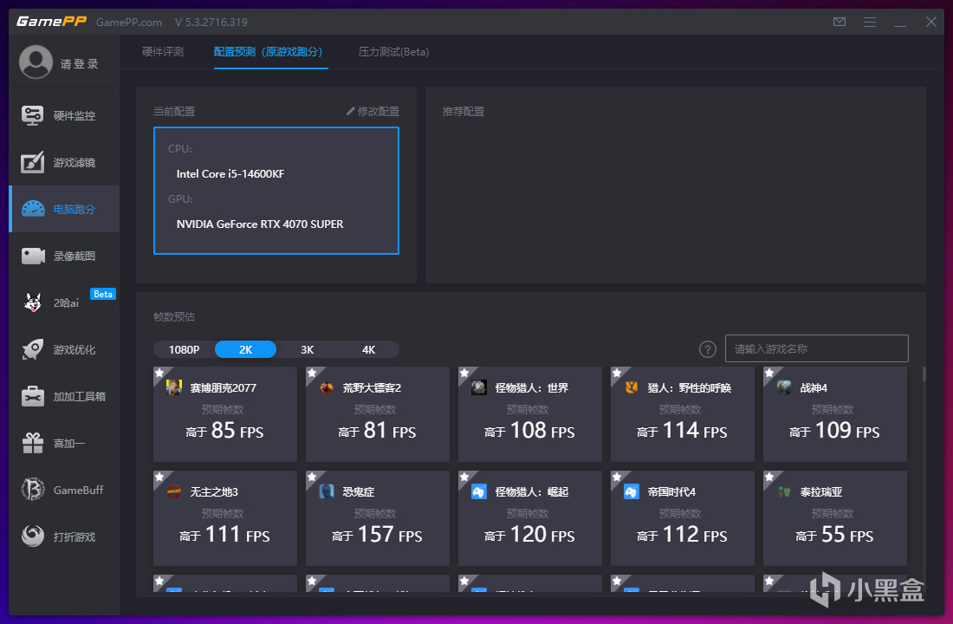Select the 3K resolution option
Screen dimensions: 953x624
point(307,350)
